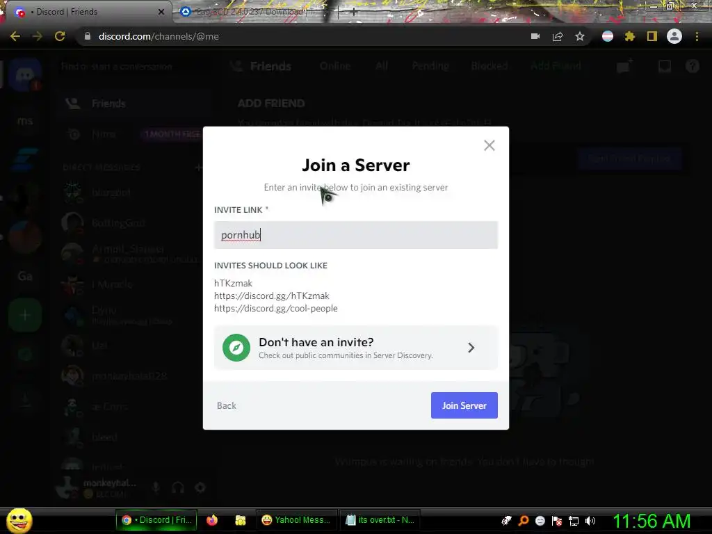Click the share page icon in address bar
712x534 pixels.
(x=558, y=36)
